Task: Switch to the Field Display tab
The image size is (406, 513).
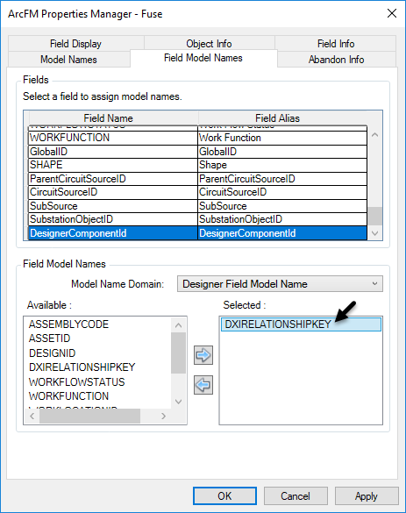Action: click(75, 44)
